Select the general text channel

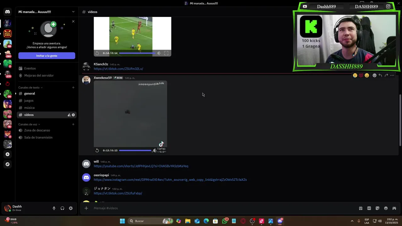46,94
